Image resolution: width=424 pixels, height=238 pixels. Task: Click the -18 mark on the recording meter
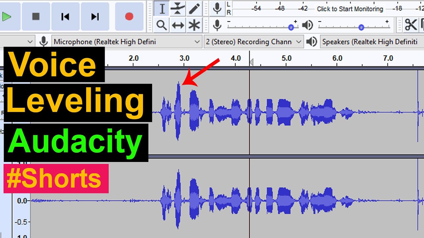397,9
